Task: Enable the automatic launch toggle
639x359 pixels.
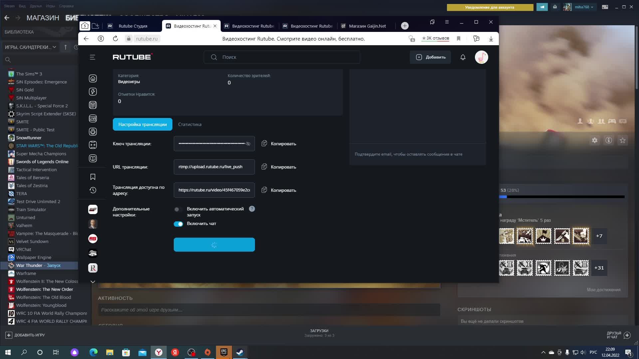Action: (178, 209)
